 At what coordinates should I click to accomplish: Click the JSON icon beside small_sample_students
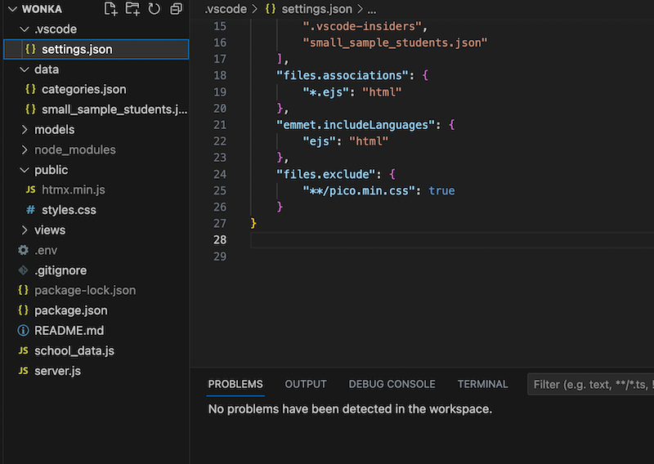tap(30, 109)
